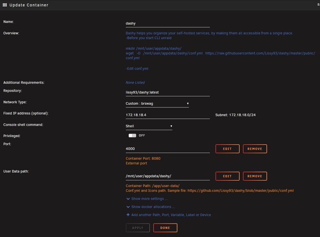Click the '-Before you start CLI unraid' line
This screenshot has height=237, width=320.
(x=148, y=38)
